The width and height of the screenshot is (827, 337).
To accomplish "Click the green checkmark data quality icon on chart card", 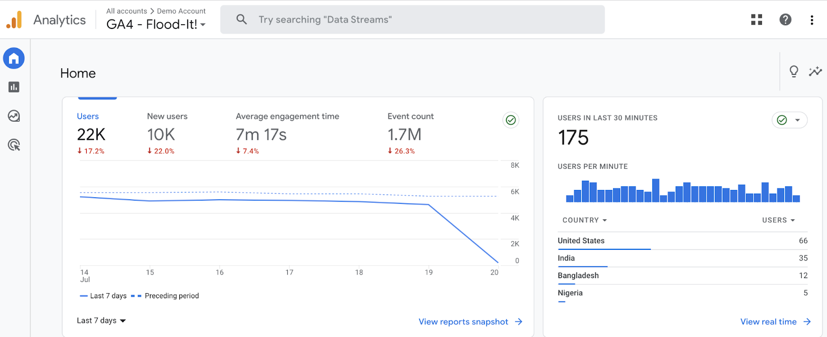I will 511,120.
